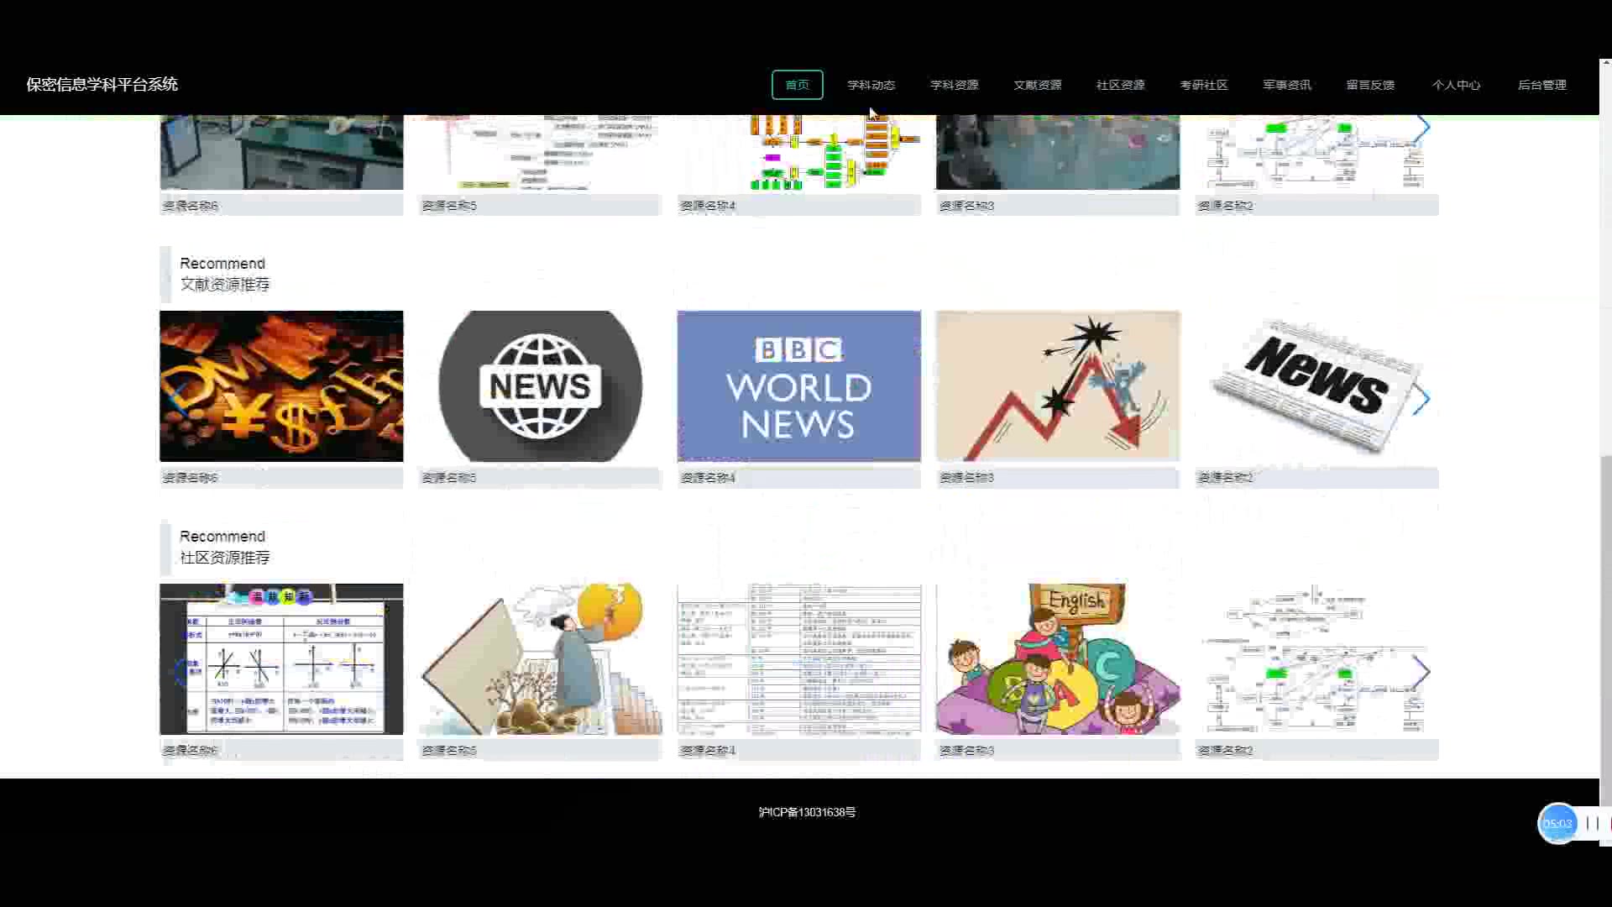Click next arrow in top resources carousel
Image resolution: width=1612 pixels, height=907 pixels.
pos(1421,128)
